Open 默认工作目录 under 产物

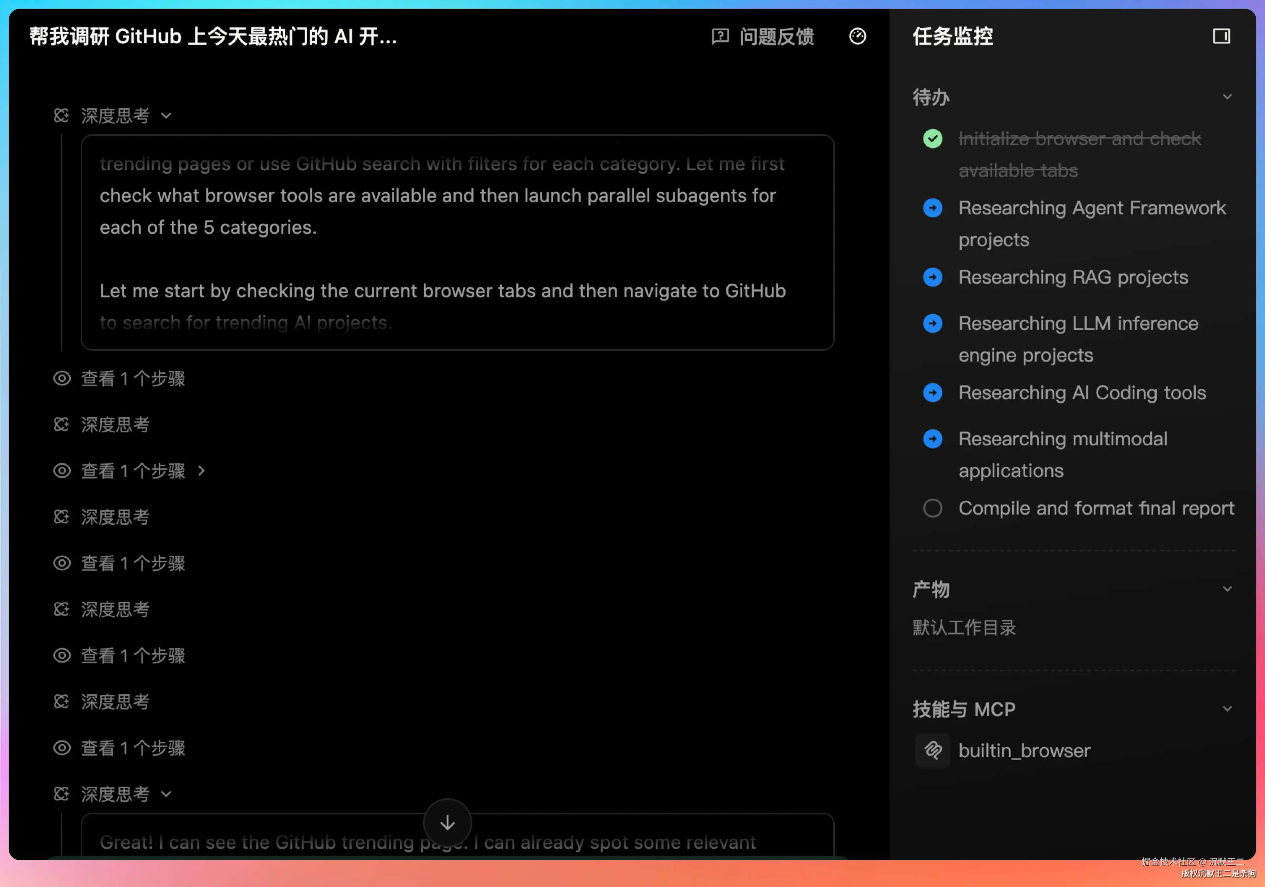[964, 628]
